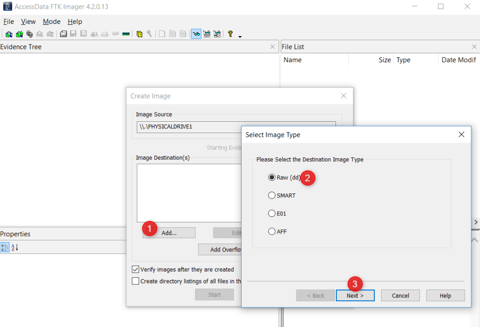
Task: Choose the E01 image type
Action: [x=272, y=214]
